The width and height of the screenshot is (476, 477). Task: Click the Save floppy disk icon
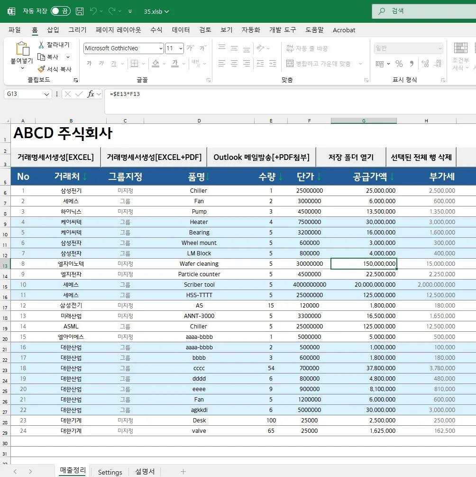(x=80, y=11)
